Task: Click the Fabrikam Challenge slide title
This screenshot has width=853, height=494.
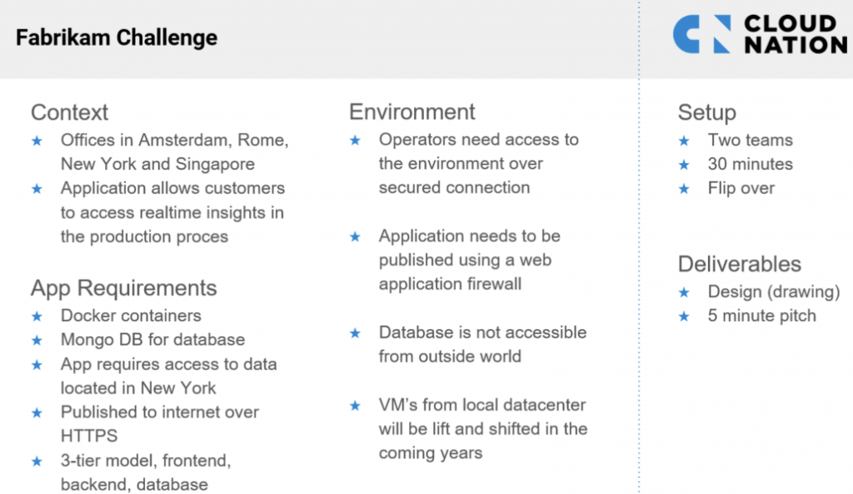Action: click(x=117, y=37)
